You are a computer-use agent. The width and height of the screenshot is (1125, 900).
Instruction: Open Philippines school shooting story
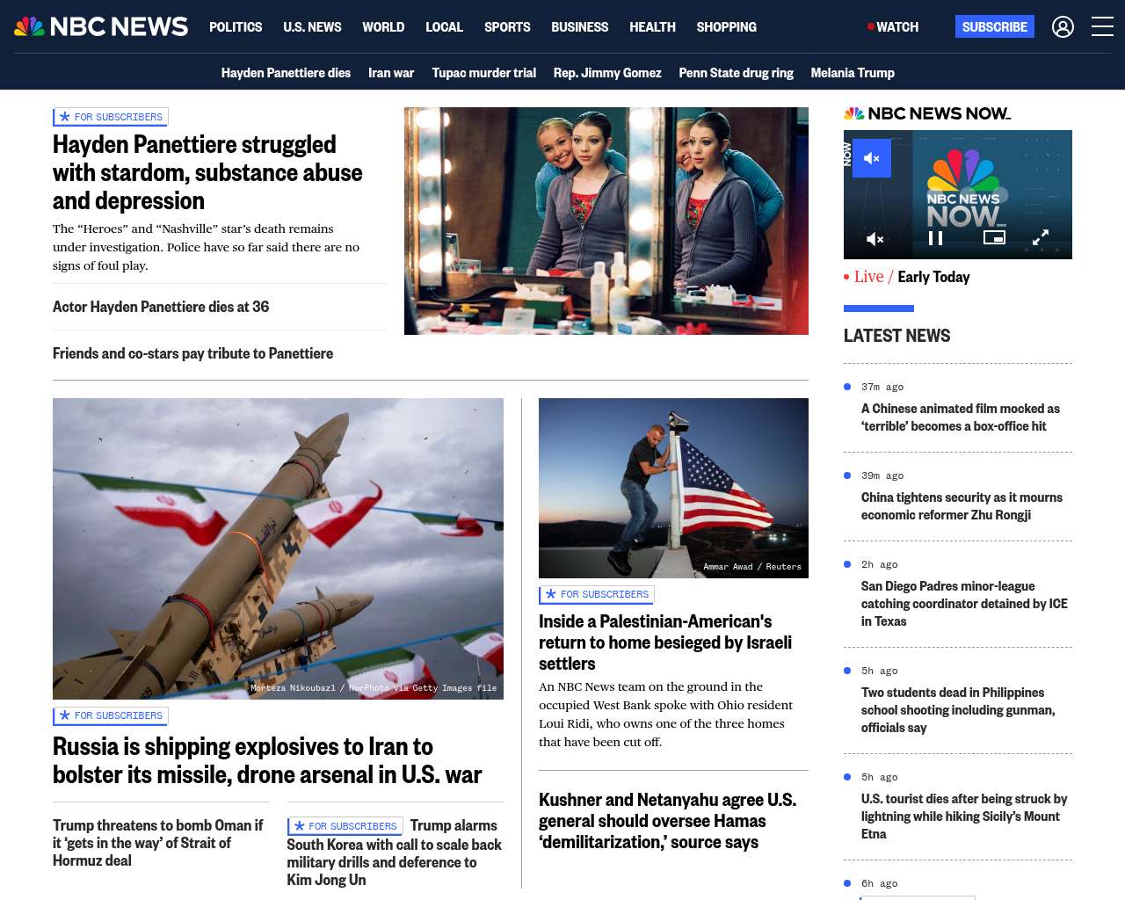click(958, 710)
